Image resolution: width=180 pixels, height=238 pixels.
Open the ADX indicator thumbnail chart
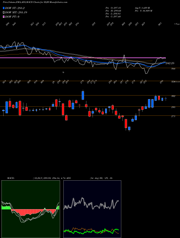tap(92, 209)
